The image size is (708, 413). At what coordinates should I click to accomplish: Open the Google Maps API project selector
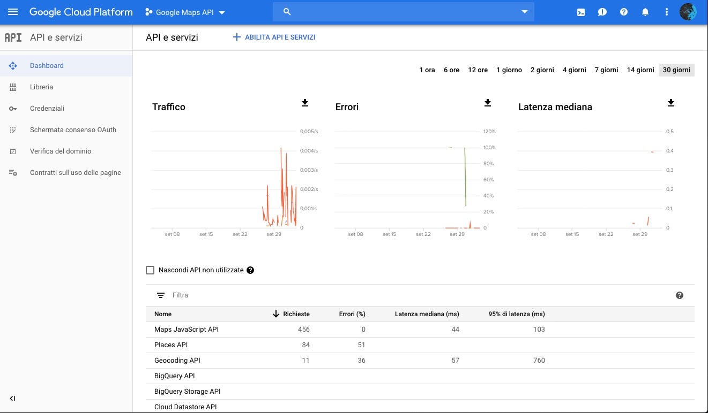click(185, 12)
